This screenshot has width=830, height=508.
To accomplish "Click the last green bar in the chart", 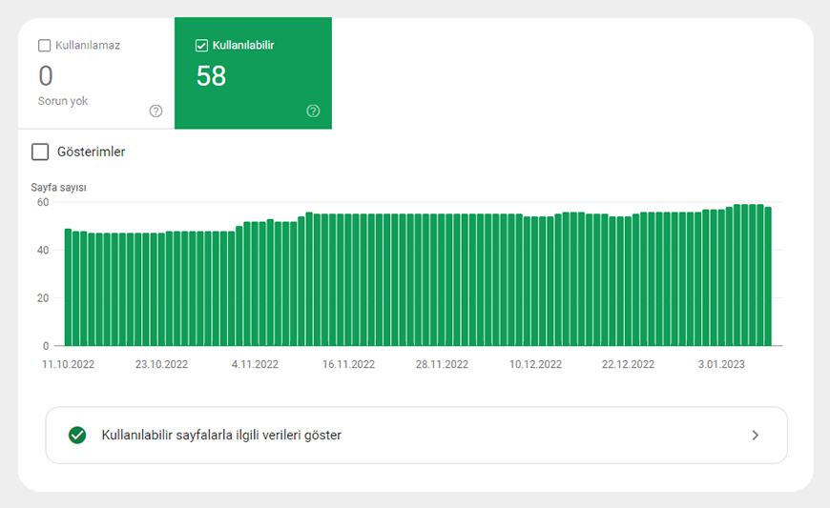I will click(x=768, y=276).
